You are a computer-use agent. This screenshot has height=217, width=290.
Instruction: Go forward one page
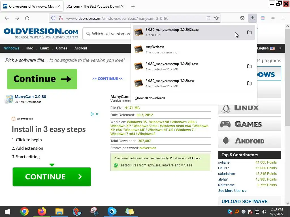click(x=17, y=18)
